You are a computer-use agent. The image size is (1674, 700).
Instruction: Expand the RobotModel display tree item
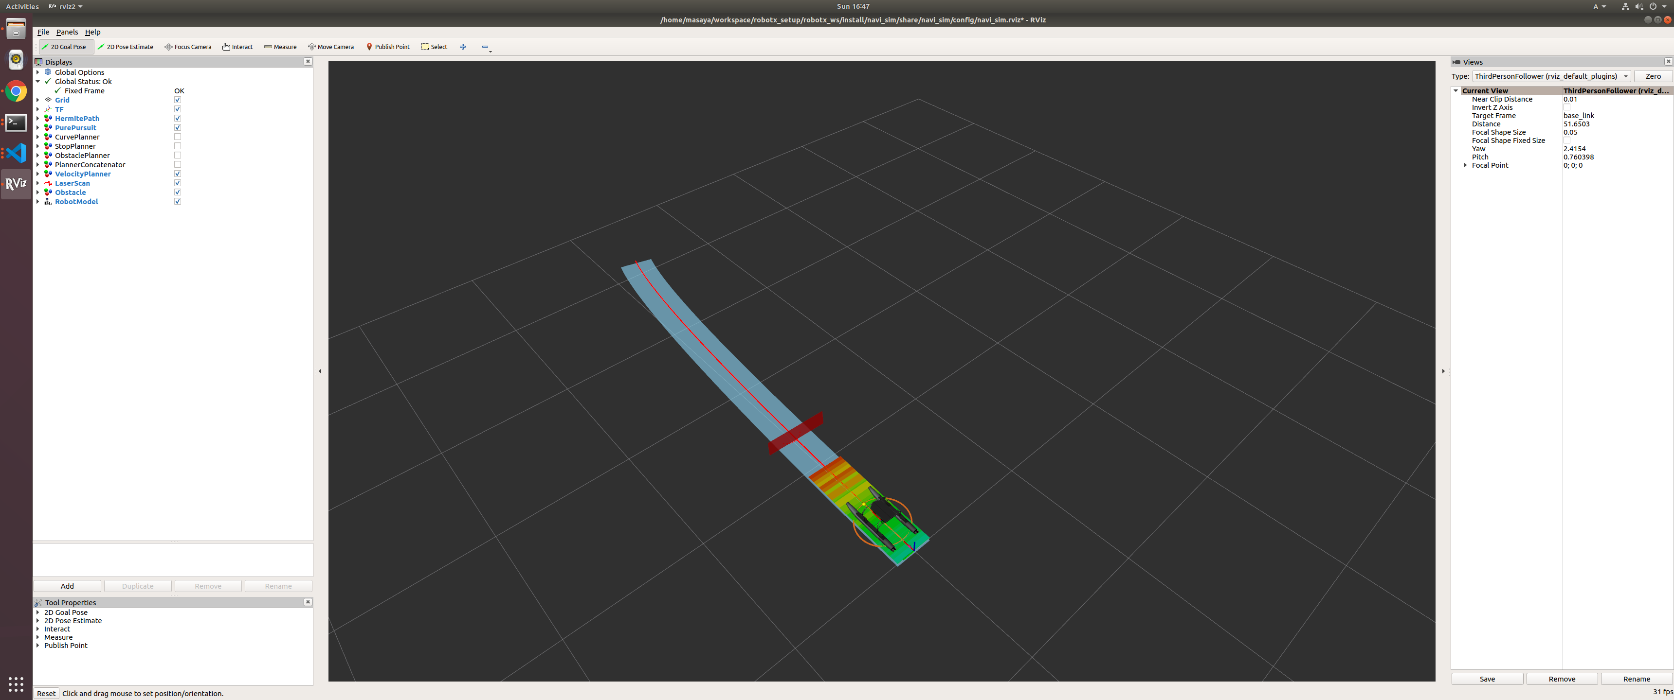pos(37,202)
